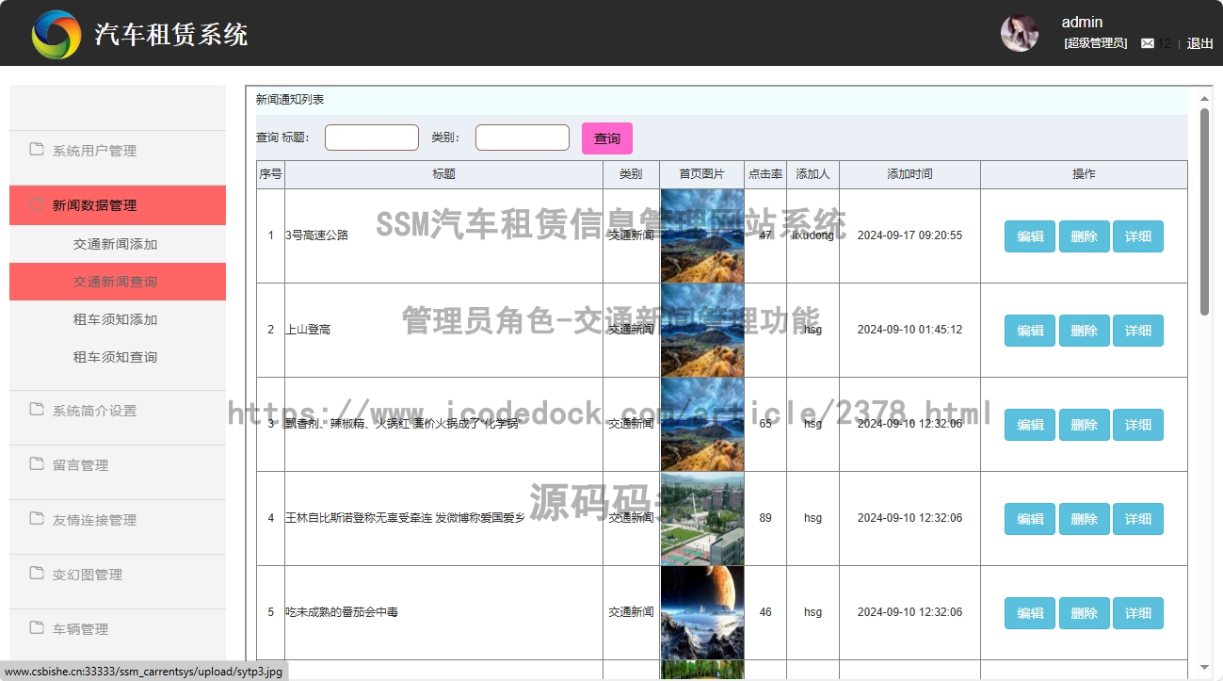This screenshot has width=1223, height=681.
Task: Click the admin username text
Action: point(1082,22)
